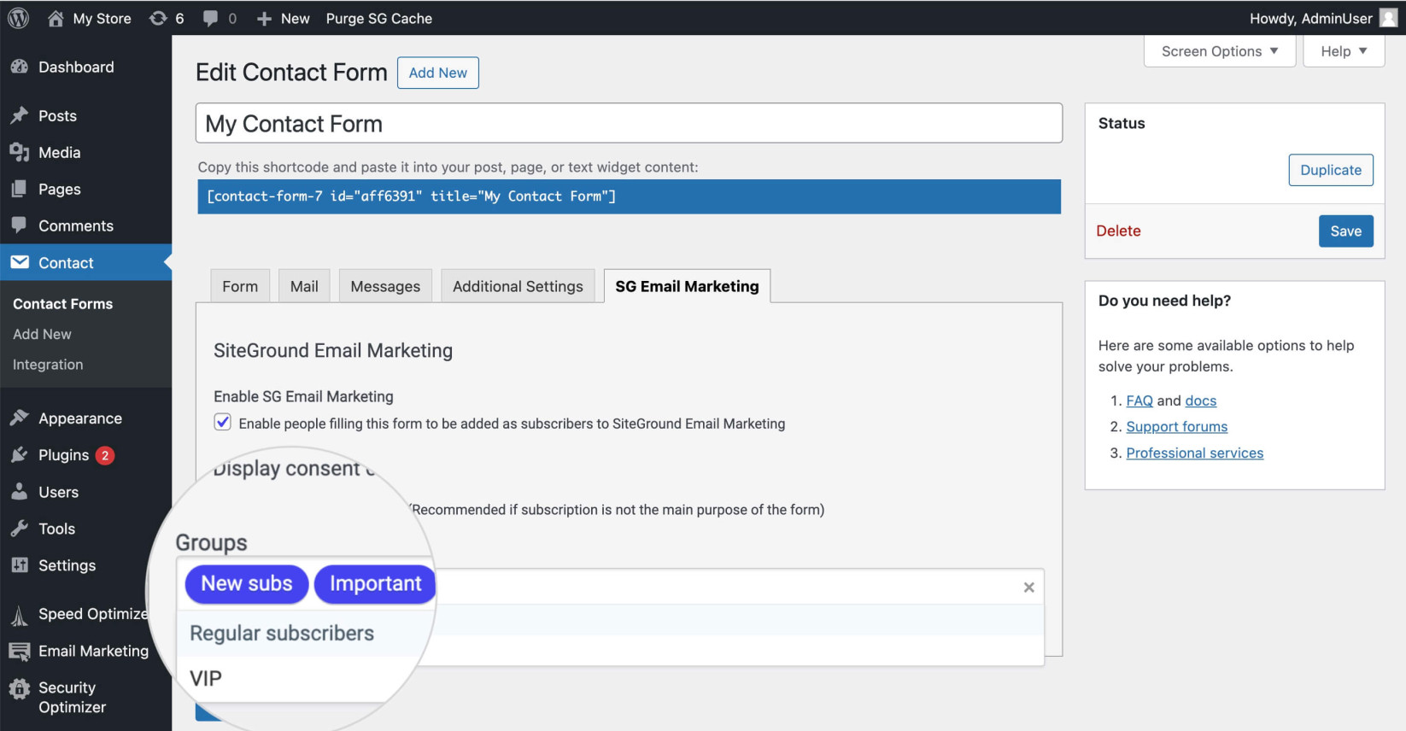Image resolution: width=1406 pixels, height=731 pixels.
Task: Switch to the Messages tab
Action: [x=385, y=286]
